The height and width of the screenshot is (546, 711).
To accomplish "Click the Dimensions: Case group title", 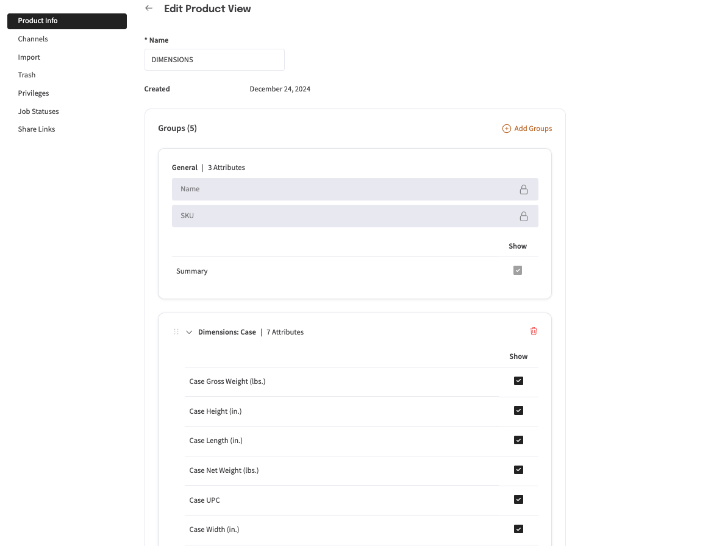I will [x=227, y=332].
